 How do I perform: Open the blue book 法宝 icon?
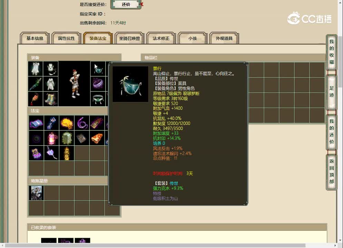(36, 123)
